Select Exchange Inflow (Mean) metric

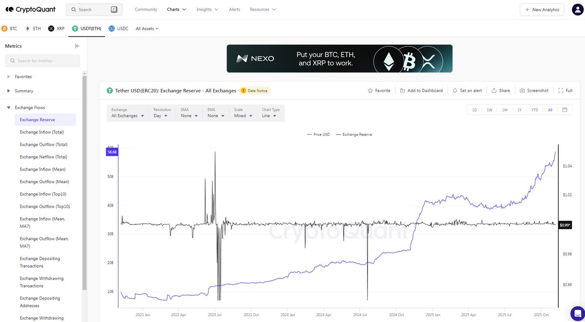click(x=42, y=170)
